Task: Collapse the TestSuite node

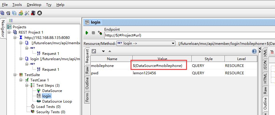Action: (15, 75)
